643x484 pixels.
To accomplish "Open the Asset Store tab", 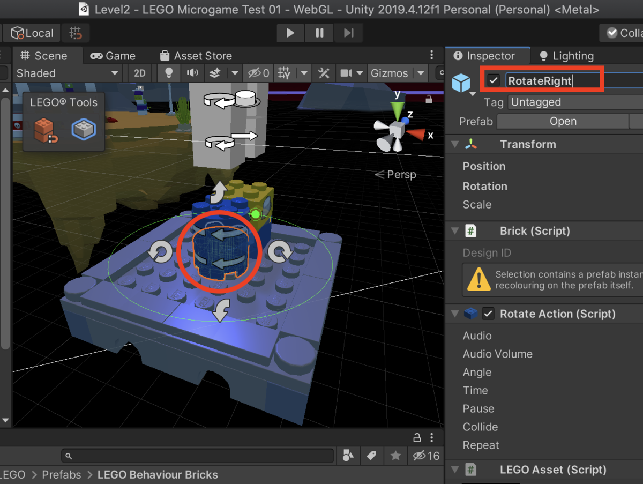I will [x=195, y=56].
